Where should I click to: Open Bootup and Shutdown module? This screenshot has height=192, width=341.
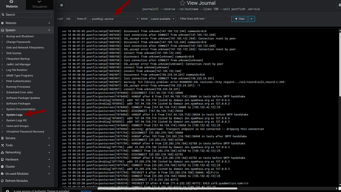point(20,36)
